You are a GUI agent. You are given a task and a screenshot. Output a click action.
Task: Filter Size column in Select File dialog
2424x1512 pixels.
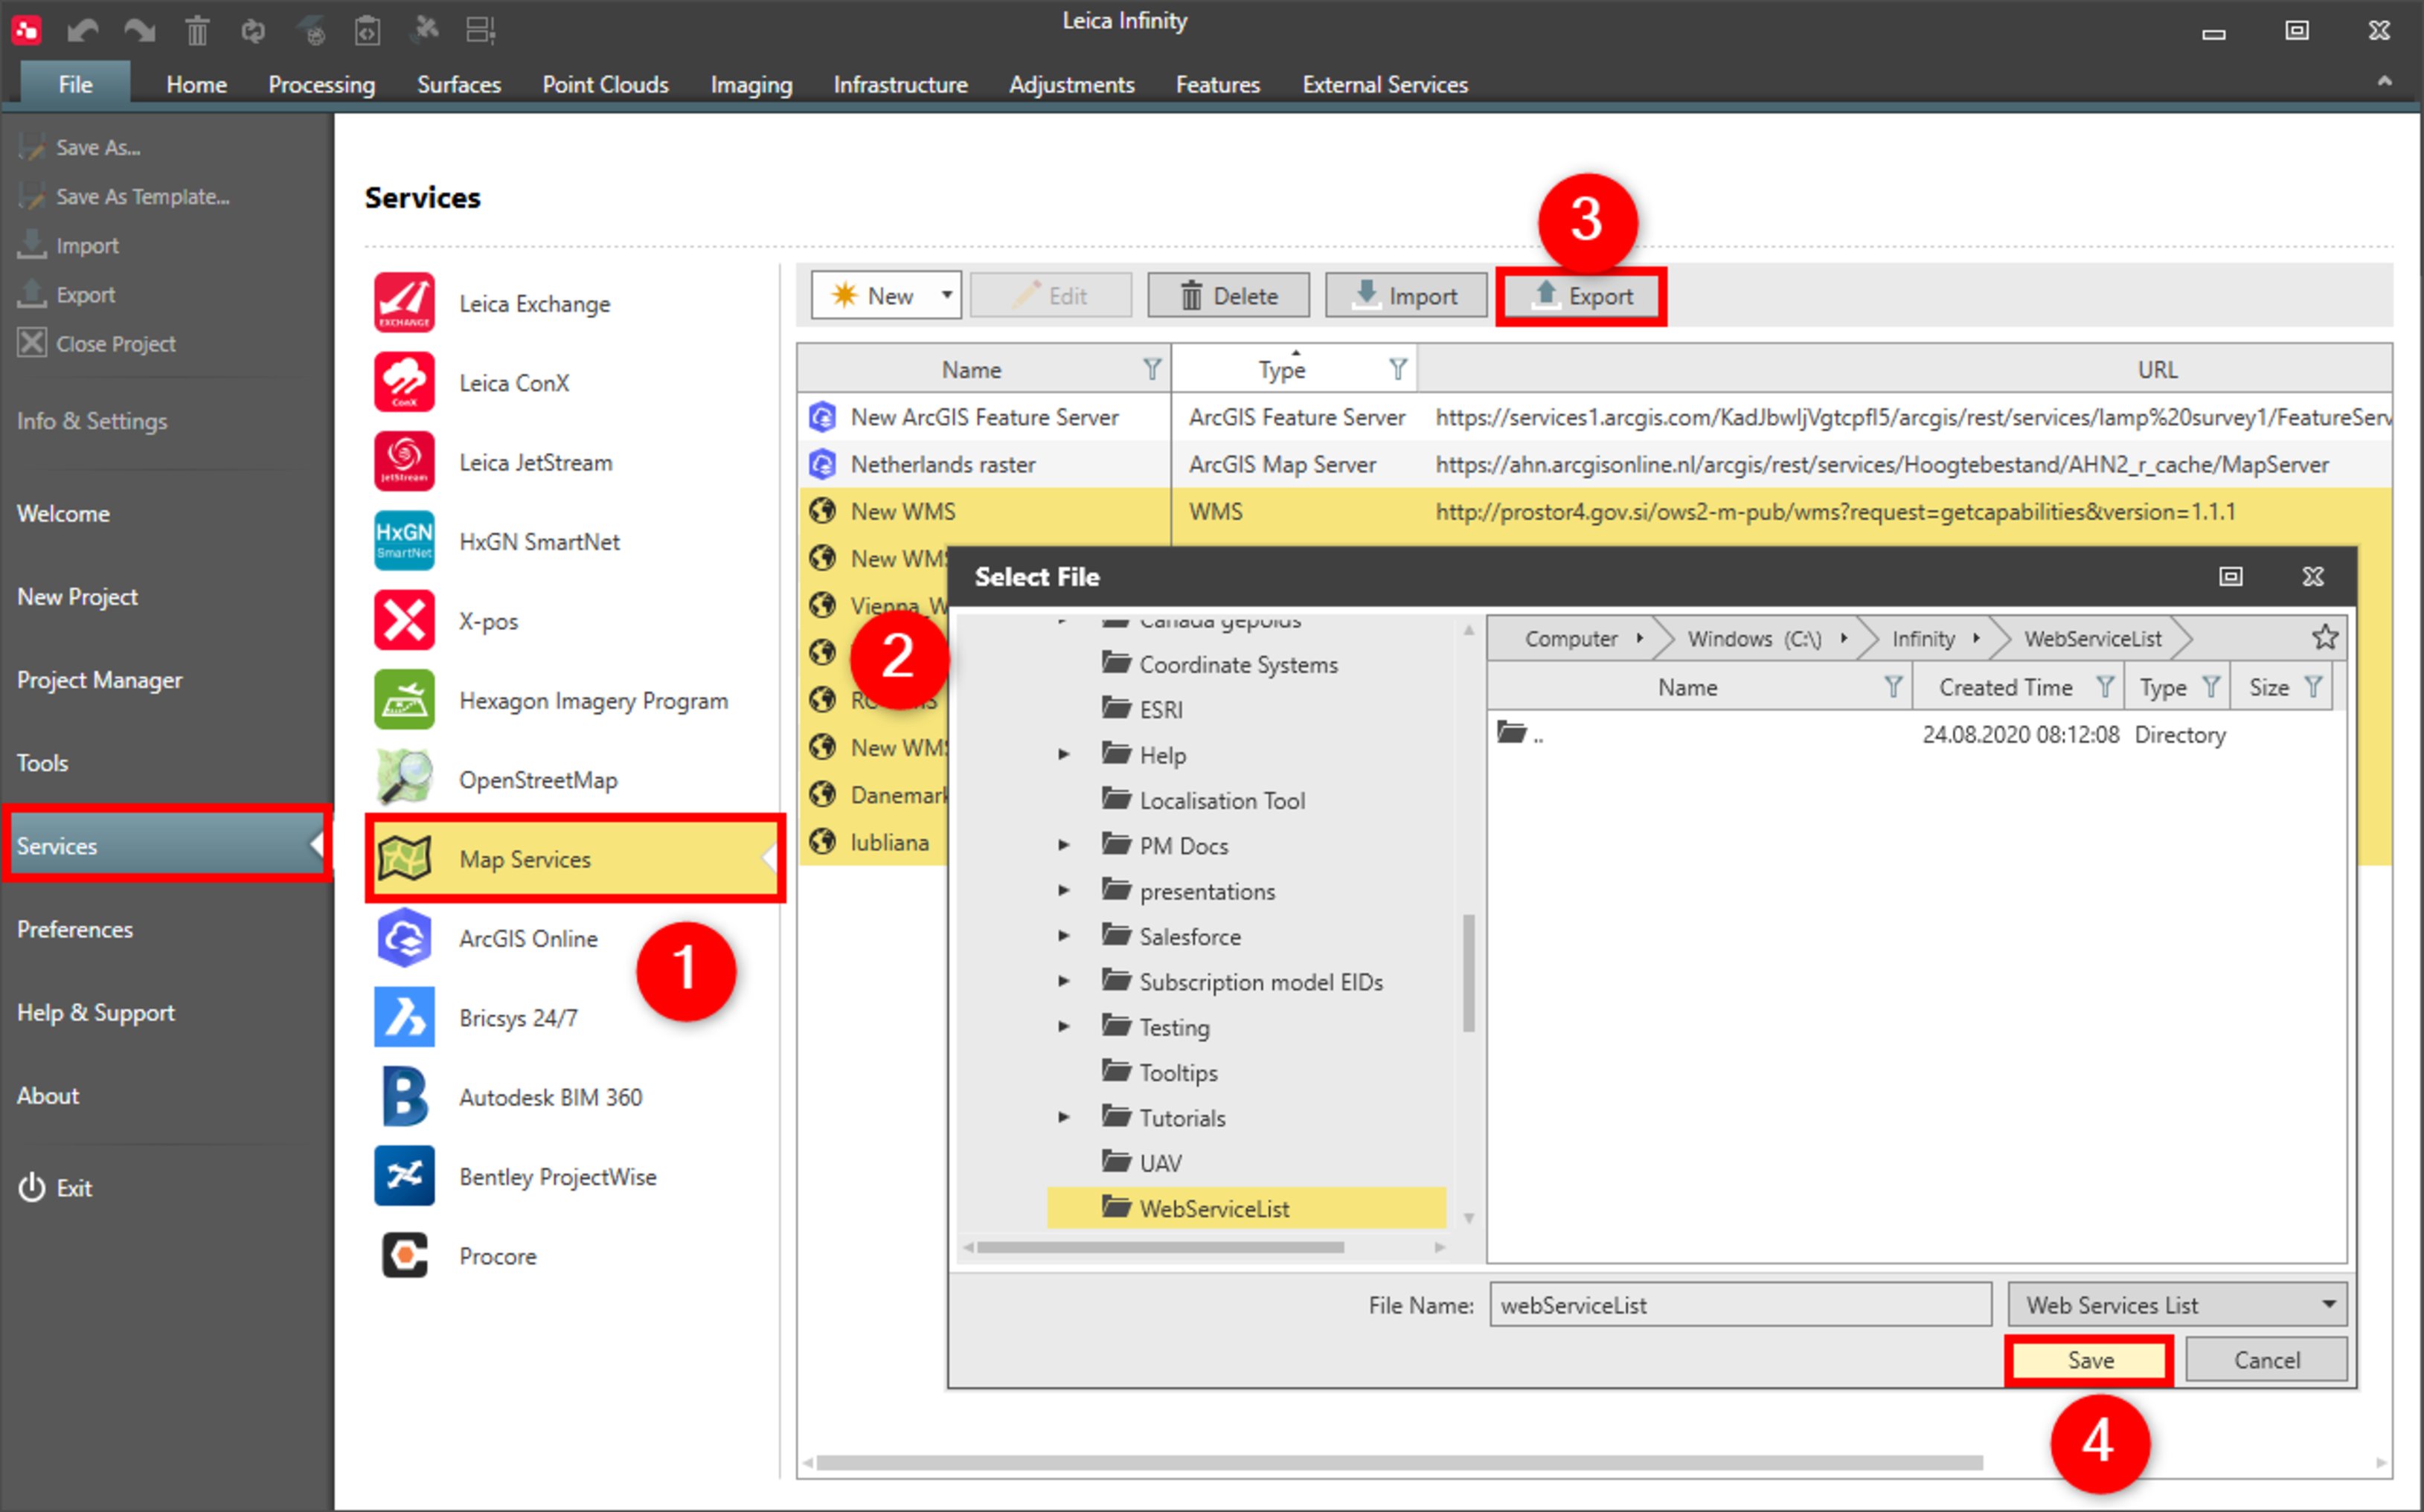(2313, 687)
